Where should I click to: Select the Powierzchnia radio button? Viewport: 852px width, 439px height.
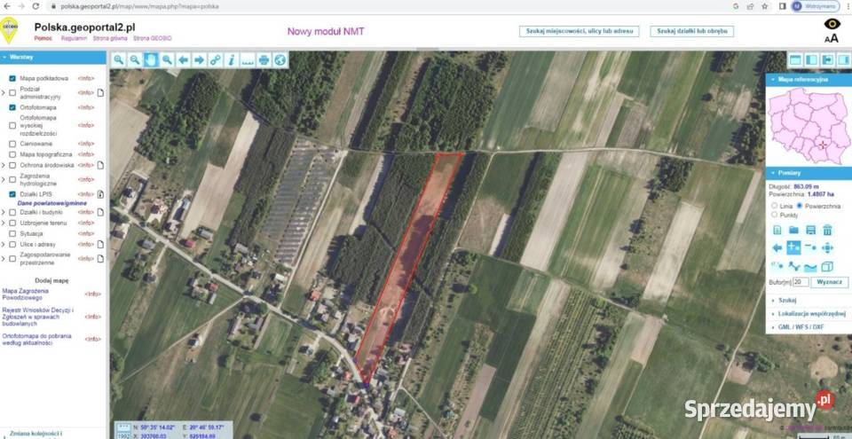click(x=800, y=206)
